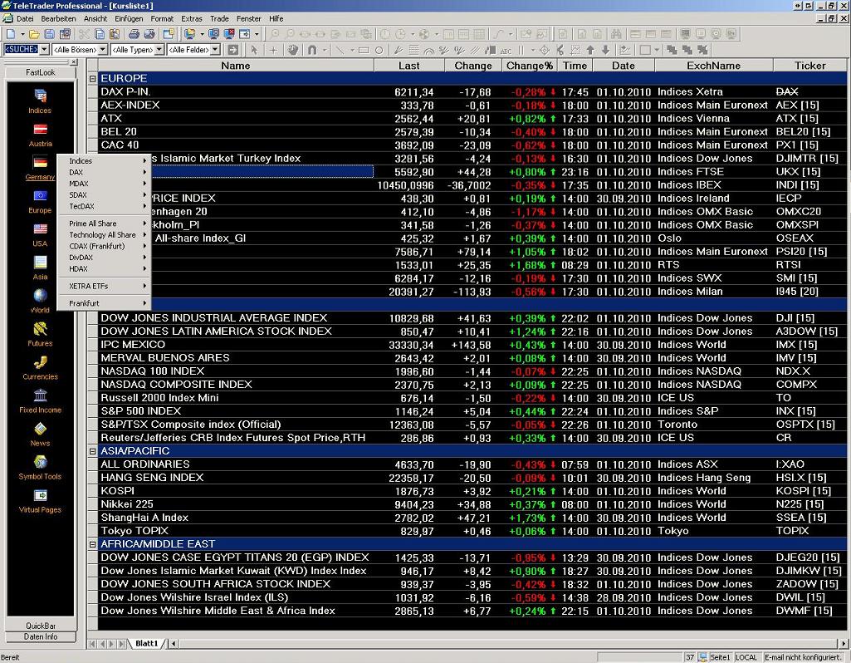Image resolution: width=851 pixels, height=663 pixels.
Task: Select the hand pan tool
Action: point(292,50)
